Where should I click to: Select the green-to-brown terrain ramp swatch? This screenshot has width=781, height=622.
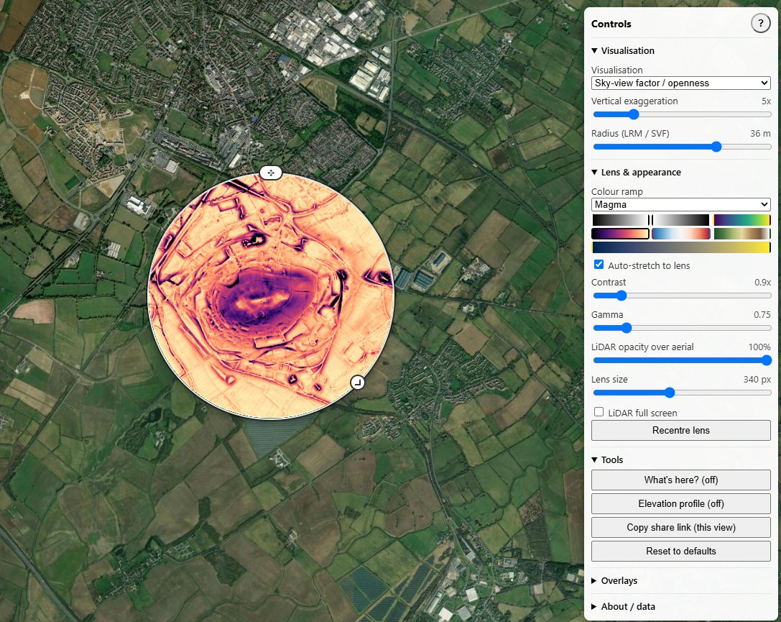click(x=741, y=234)
